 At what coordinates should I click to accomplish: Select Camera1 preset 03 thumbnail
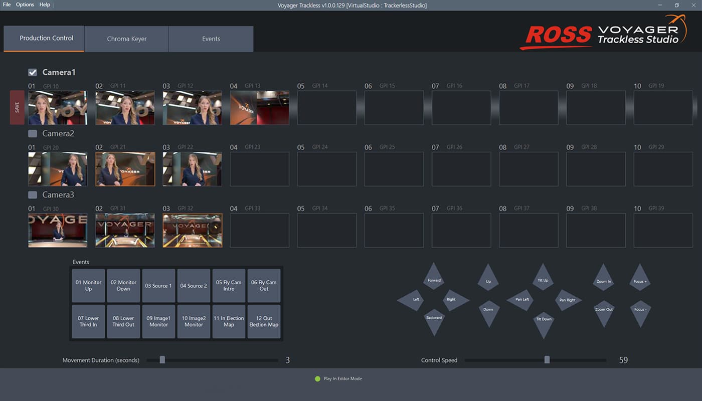[192, 108]
